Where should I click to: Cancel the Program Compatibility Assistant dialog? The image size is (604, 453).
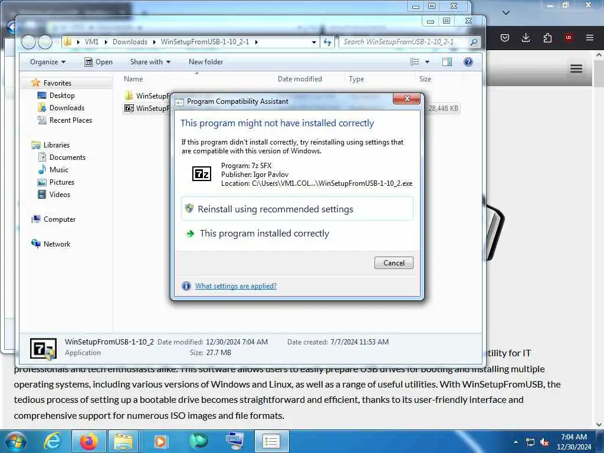[x=393, y=262]
